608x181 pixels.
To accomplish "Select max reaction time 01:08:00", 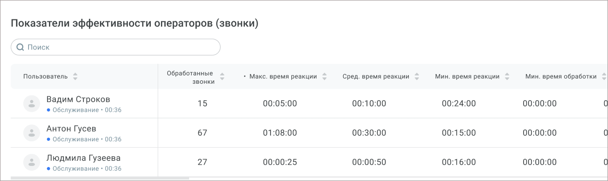I will pyautogui.click(x=280, y=133).
